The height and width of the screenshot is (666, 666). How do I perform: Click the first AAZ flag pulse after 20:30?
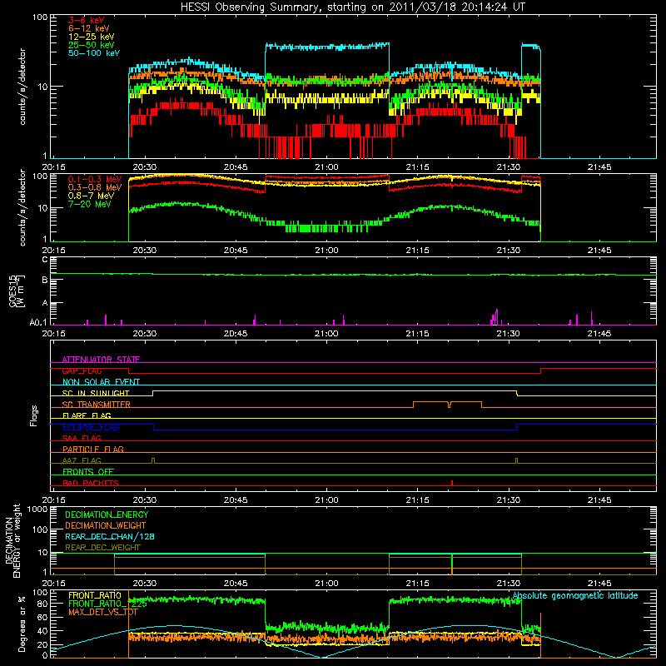pyautogui.click(x=153, y=460)
